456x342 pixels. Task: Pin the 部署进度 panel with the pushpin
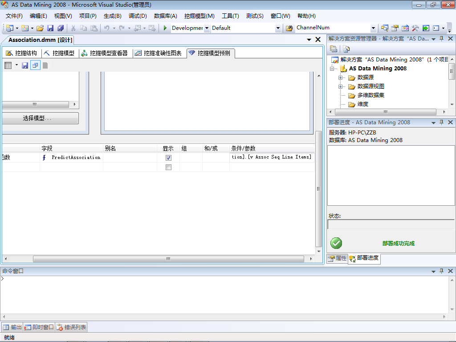click(441, 122)
